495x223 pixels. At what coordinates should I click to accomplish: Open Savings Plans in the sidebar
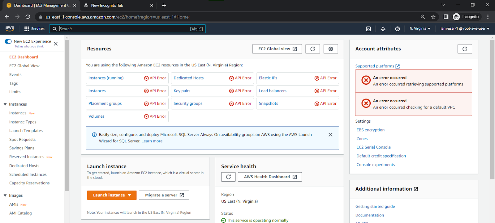(22, 148)
